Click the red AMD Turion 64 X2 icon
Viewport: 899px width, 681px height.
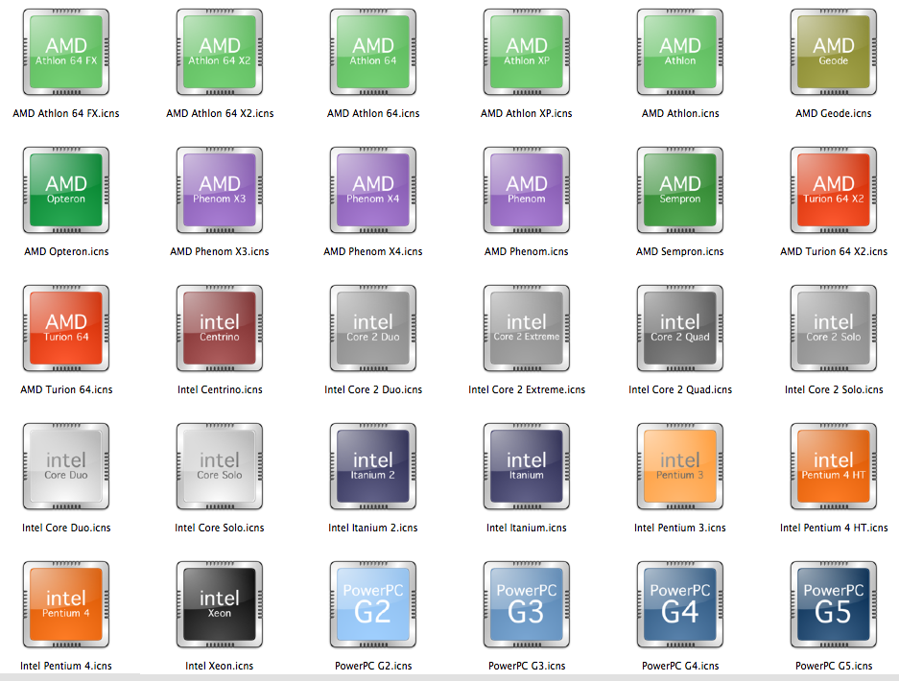coord(834,190)
